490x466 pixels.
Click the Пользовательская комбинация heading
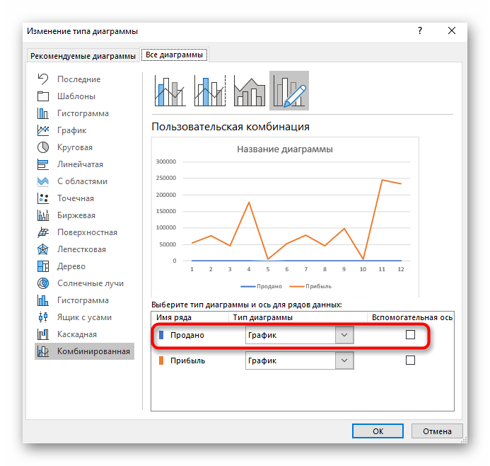click(x=231, y=127)
